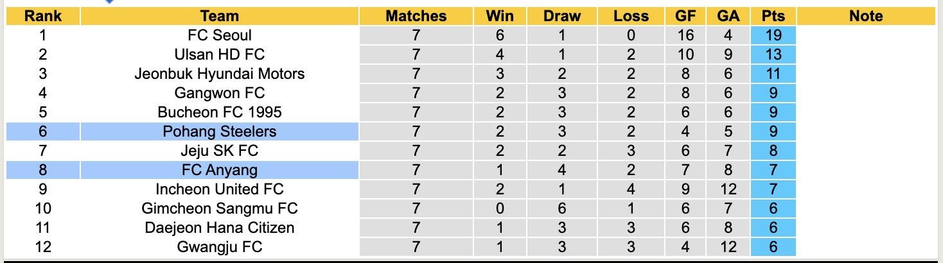
Task: Select the GF column header
Action: pos(685,16)
